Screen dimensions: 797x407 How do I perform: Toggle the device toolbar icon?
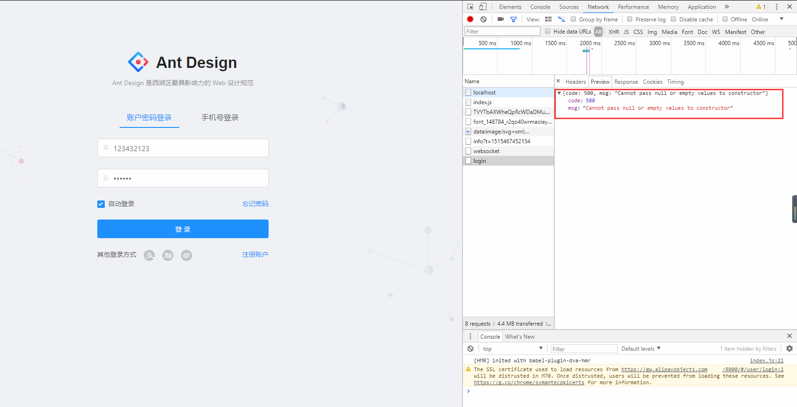(483, 7)
